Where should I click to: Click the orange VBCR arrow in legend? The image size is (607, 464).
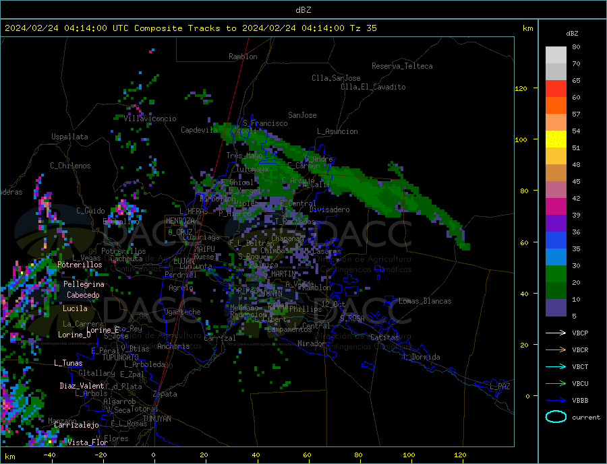pos(556,350)
